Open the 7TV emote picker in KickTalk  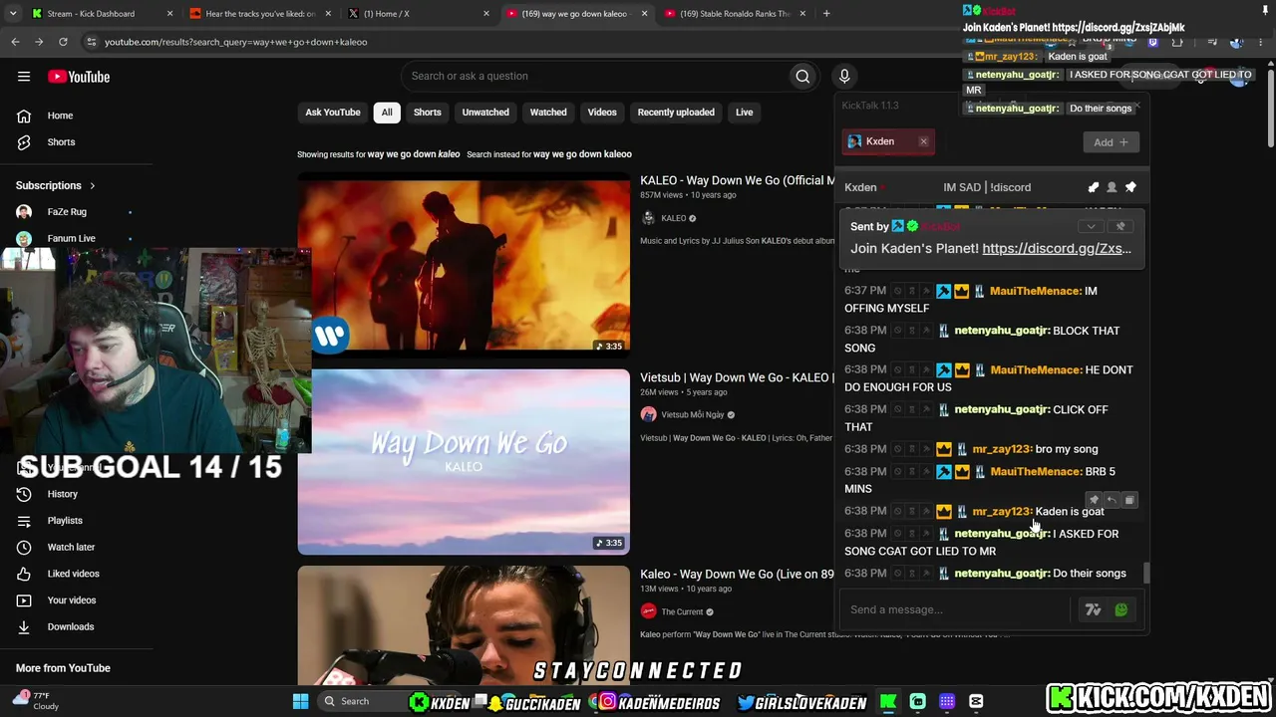pyautogui.click(x=1094, y=609)
